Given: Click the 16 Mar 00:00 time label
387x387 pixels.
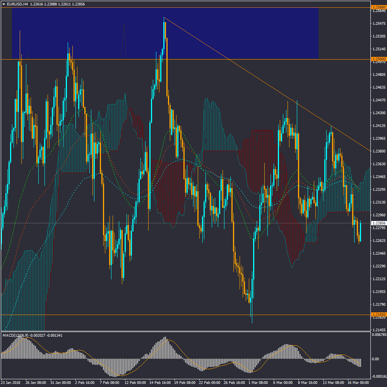Looking at the screenshot, I should pos(357,383).
